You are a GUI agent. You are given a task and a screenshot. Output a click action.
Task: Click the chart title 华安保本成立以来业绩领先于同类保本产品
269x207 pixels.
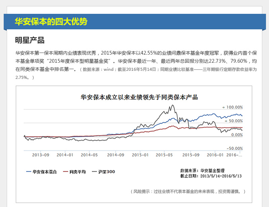tap(139, 97)
